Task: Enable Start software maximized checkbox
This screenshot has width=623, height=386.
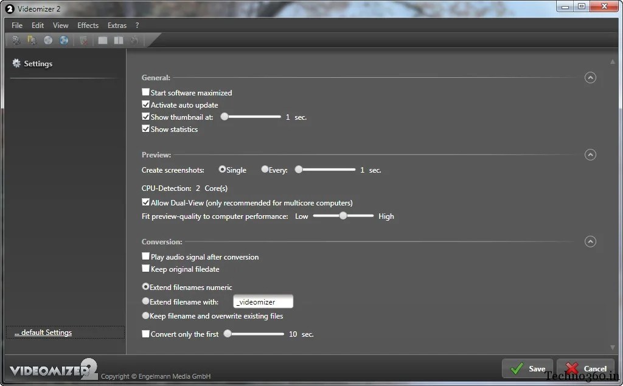Action: point(145,92)
